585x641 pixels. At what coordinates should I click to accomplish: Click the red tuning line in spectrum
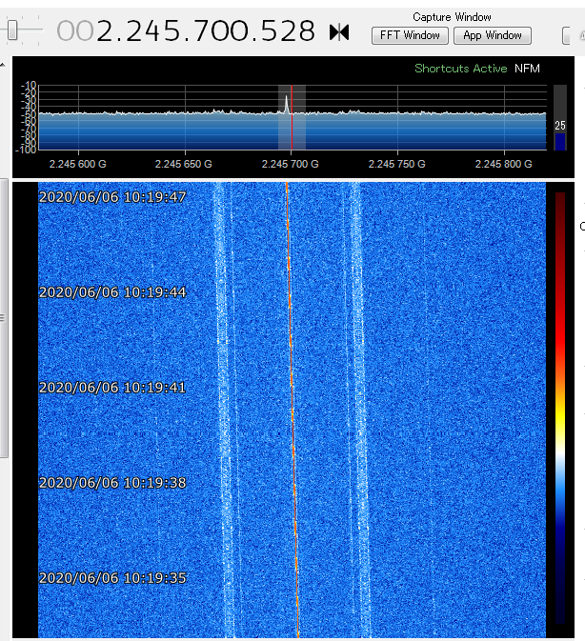pos(292,117)
